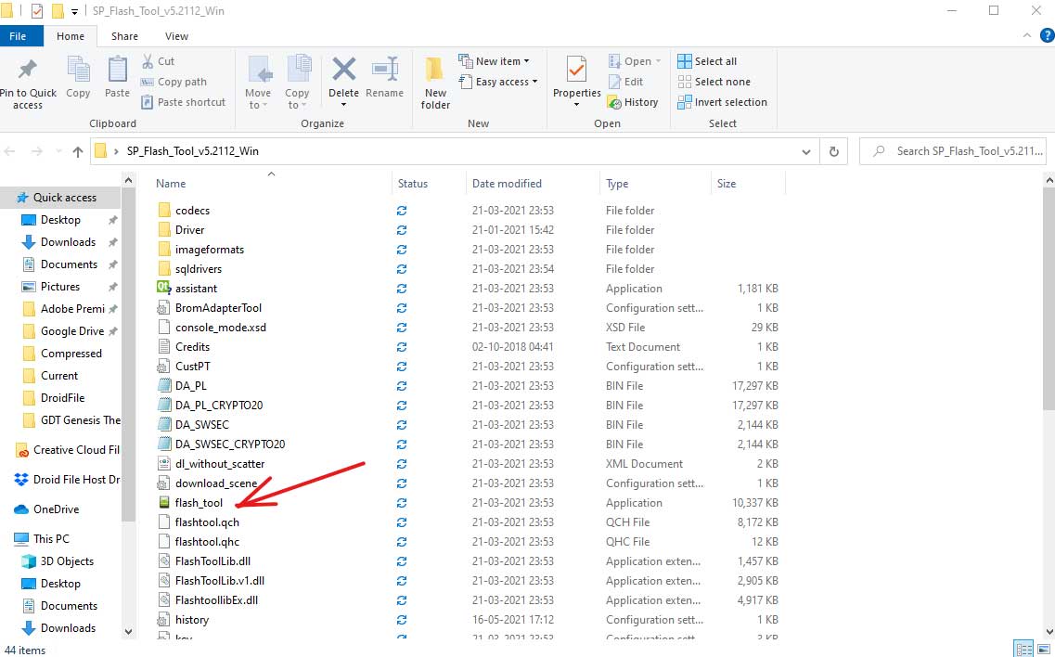Click the quick access toolbar properties checkmark icon
Viewport: 1055px width, 657px height.
click(x=37, y=11)
